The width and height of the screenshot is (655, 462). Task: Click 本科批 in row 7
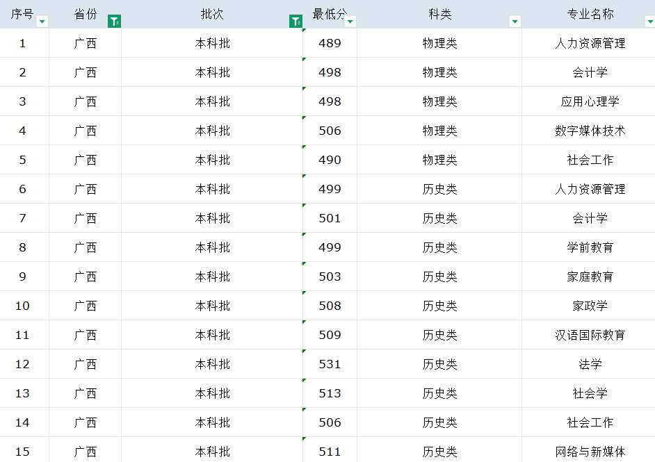click(212, 218)
